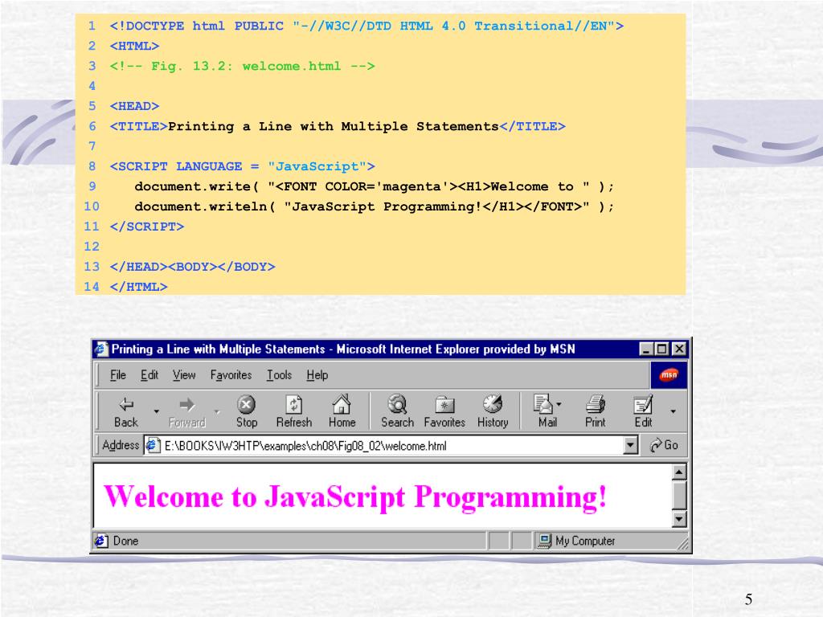Click the closing </SCRIPT> tag line

(147, 227)
